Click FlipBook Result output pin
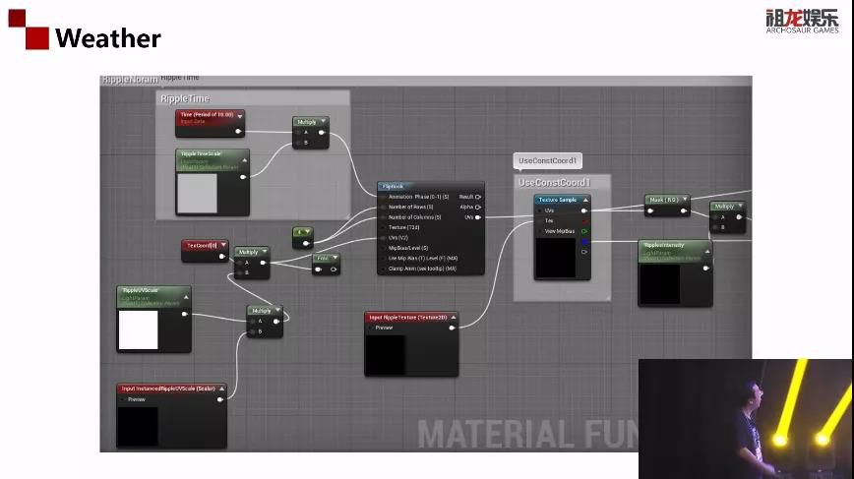This screenshot has height=479, width=854. pos(477,197)
